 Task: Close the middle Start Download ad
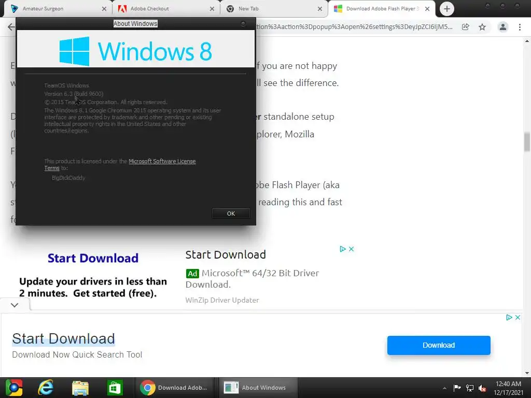(351, 249)
